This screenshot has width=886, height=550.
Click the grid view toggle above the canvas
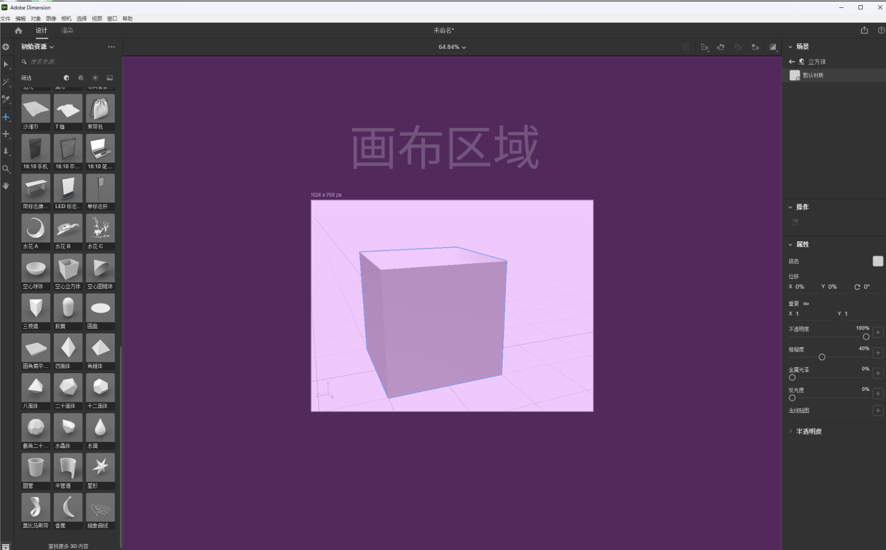(686, 47)
